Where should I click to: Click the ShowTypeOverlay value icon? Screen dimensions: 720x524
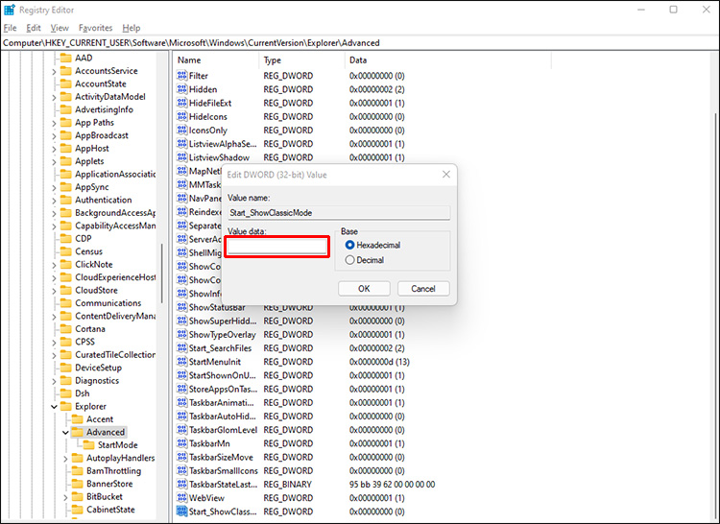181,335
